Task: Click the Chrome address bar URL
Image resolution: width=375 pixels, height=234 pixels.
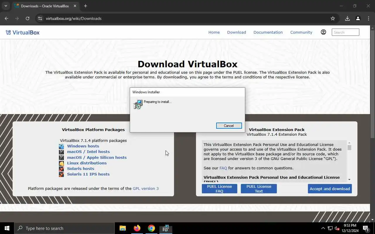Action: 74,18
